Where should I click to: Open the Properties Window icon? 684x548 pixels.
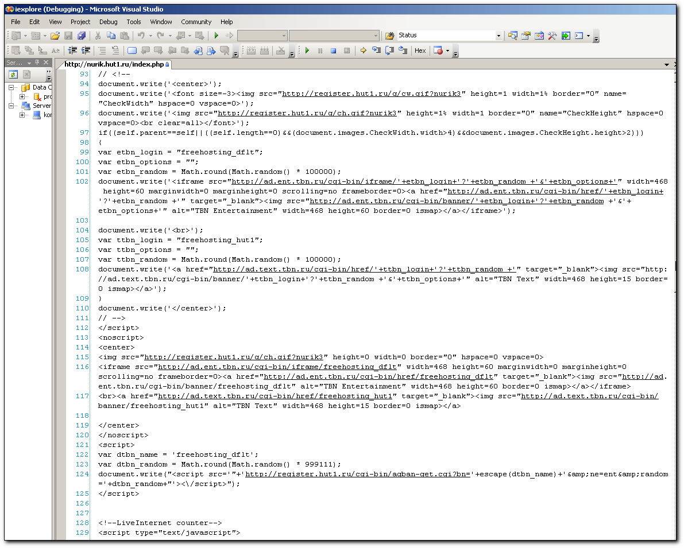(x=526, y=36)
